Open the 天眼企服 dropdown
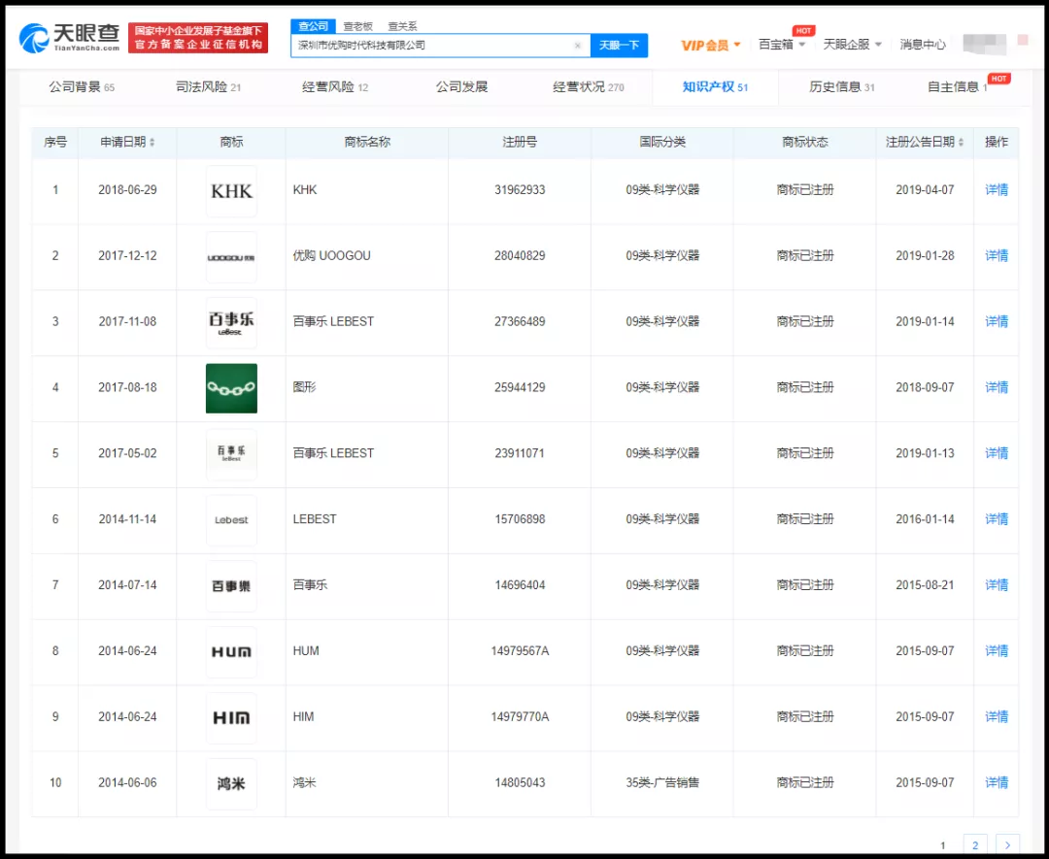Viewport: 1049px width, 859px height. (x=852, y=45)
